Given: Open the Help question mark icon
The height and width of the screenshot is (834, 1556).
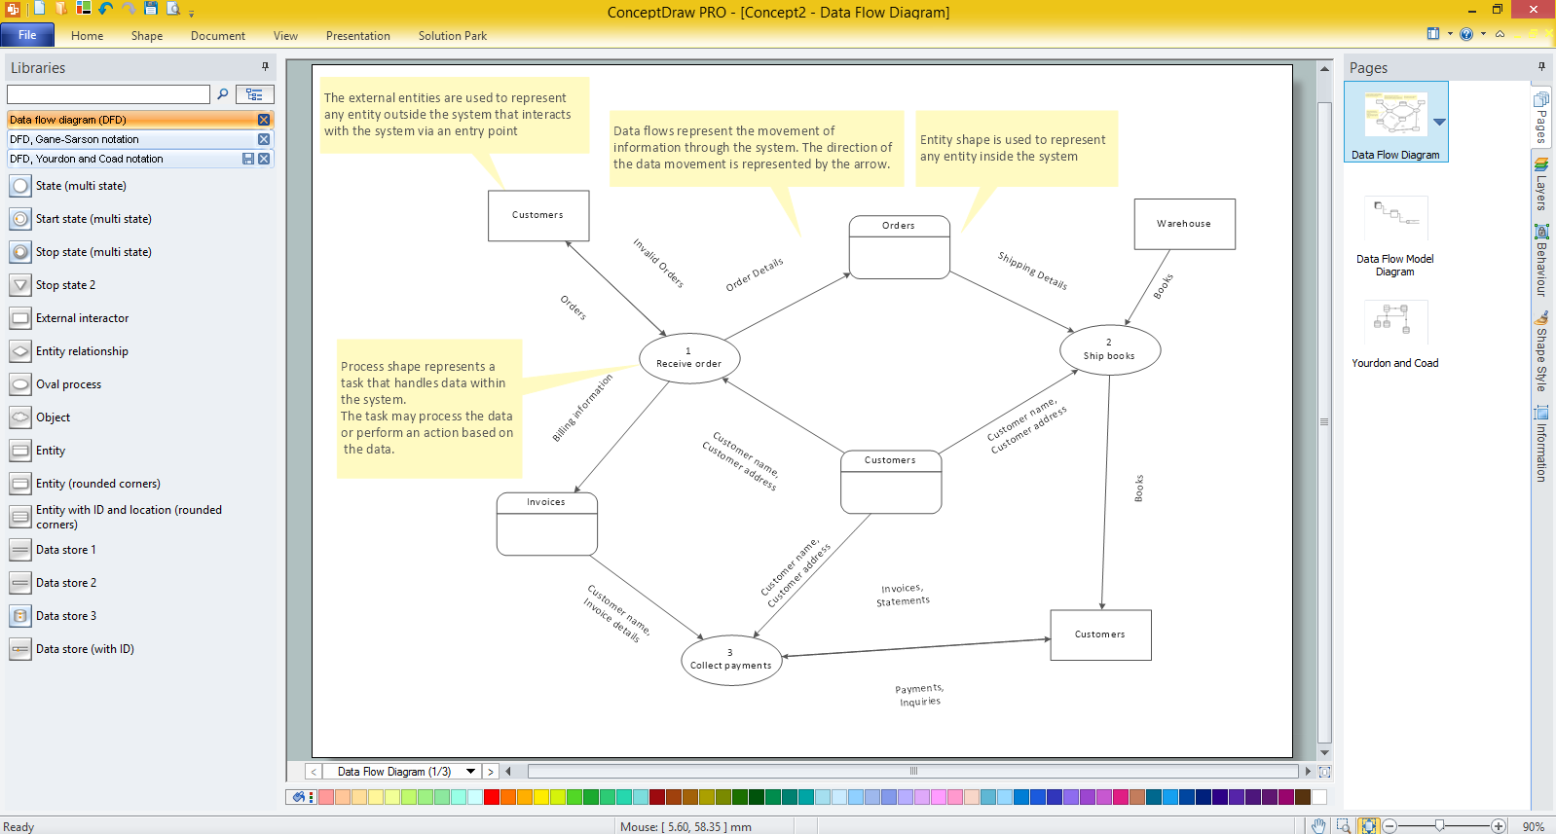Looking at the screenshot, I should click(1466, 34).
